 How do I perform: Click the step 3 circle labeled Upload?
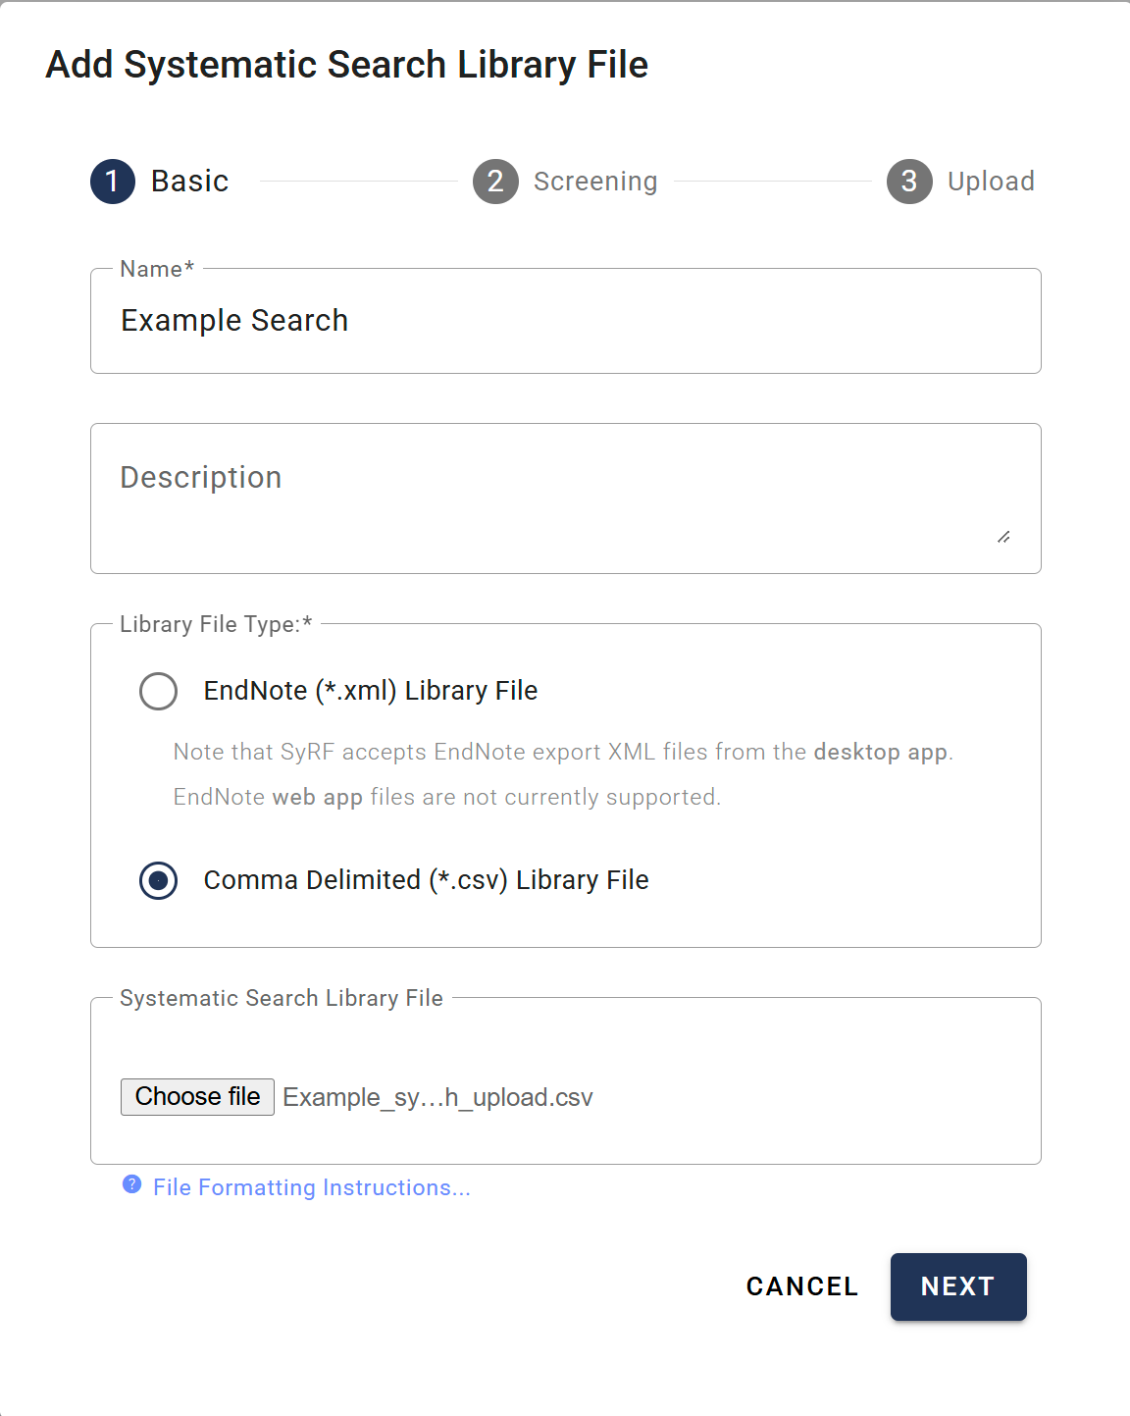908,182
